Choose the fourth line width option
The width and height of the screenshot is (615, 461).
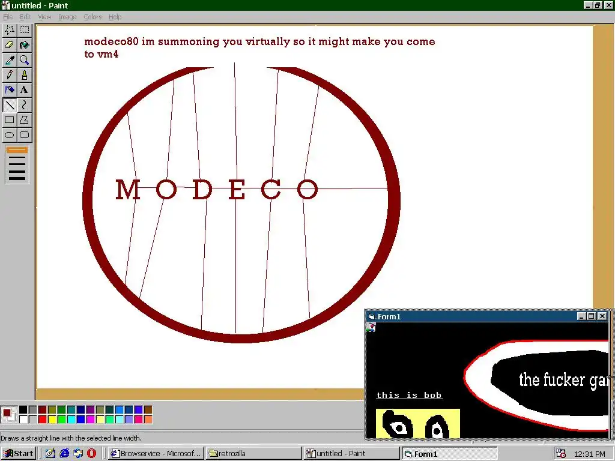point(17,172)
